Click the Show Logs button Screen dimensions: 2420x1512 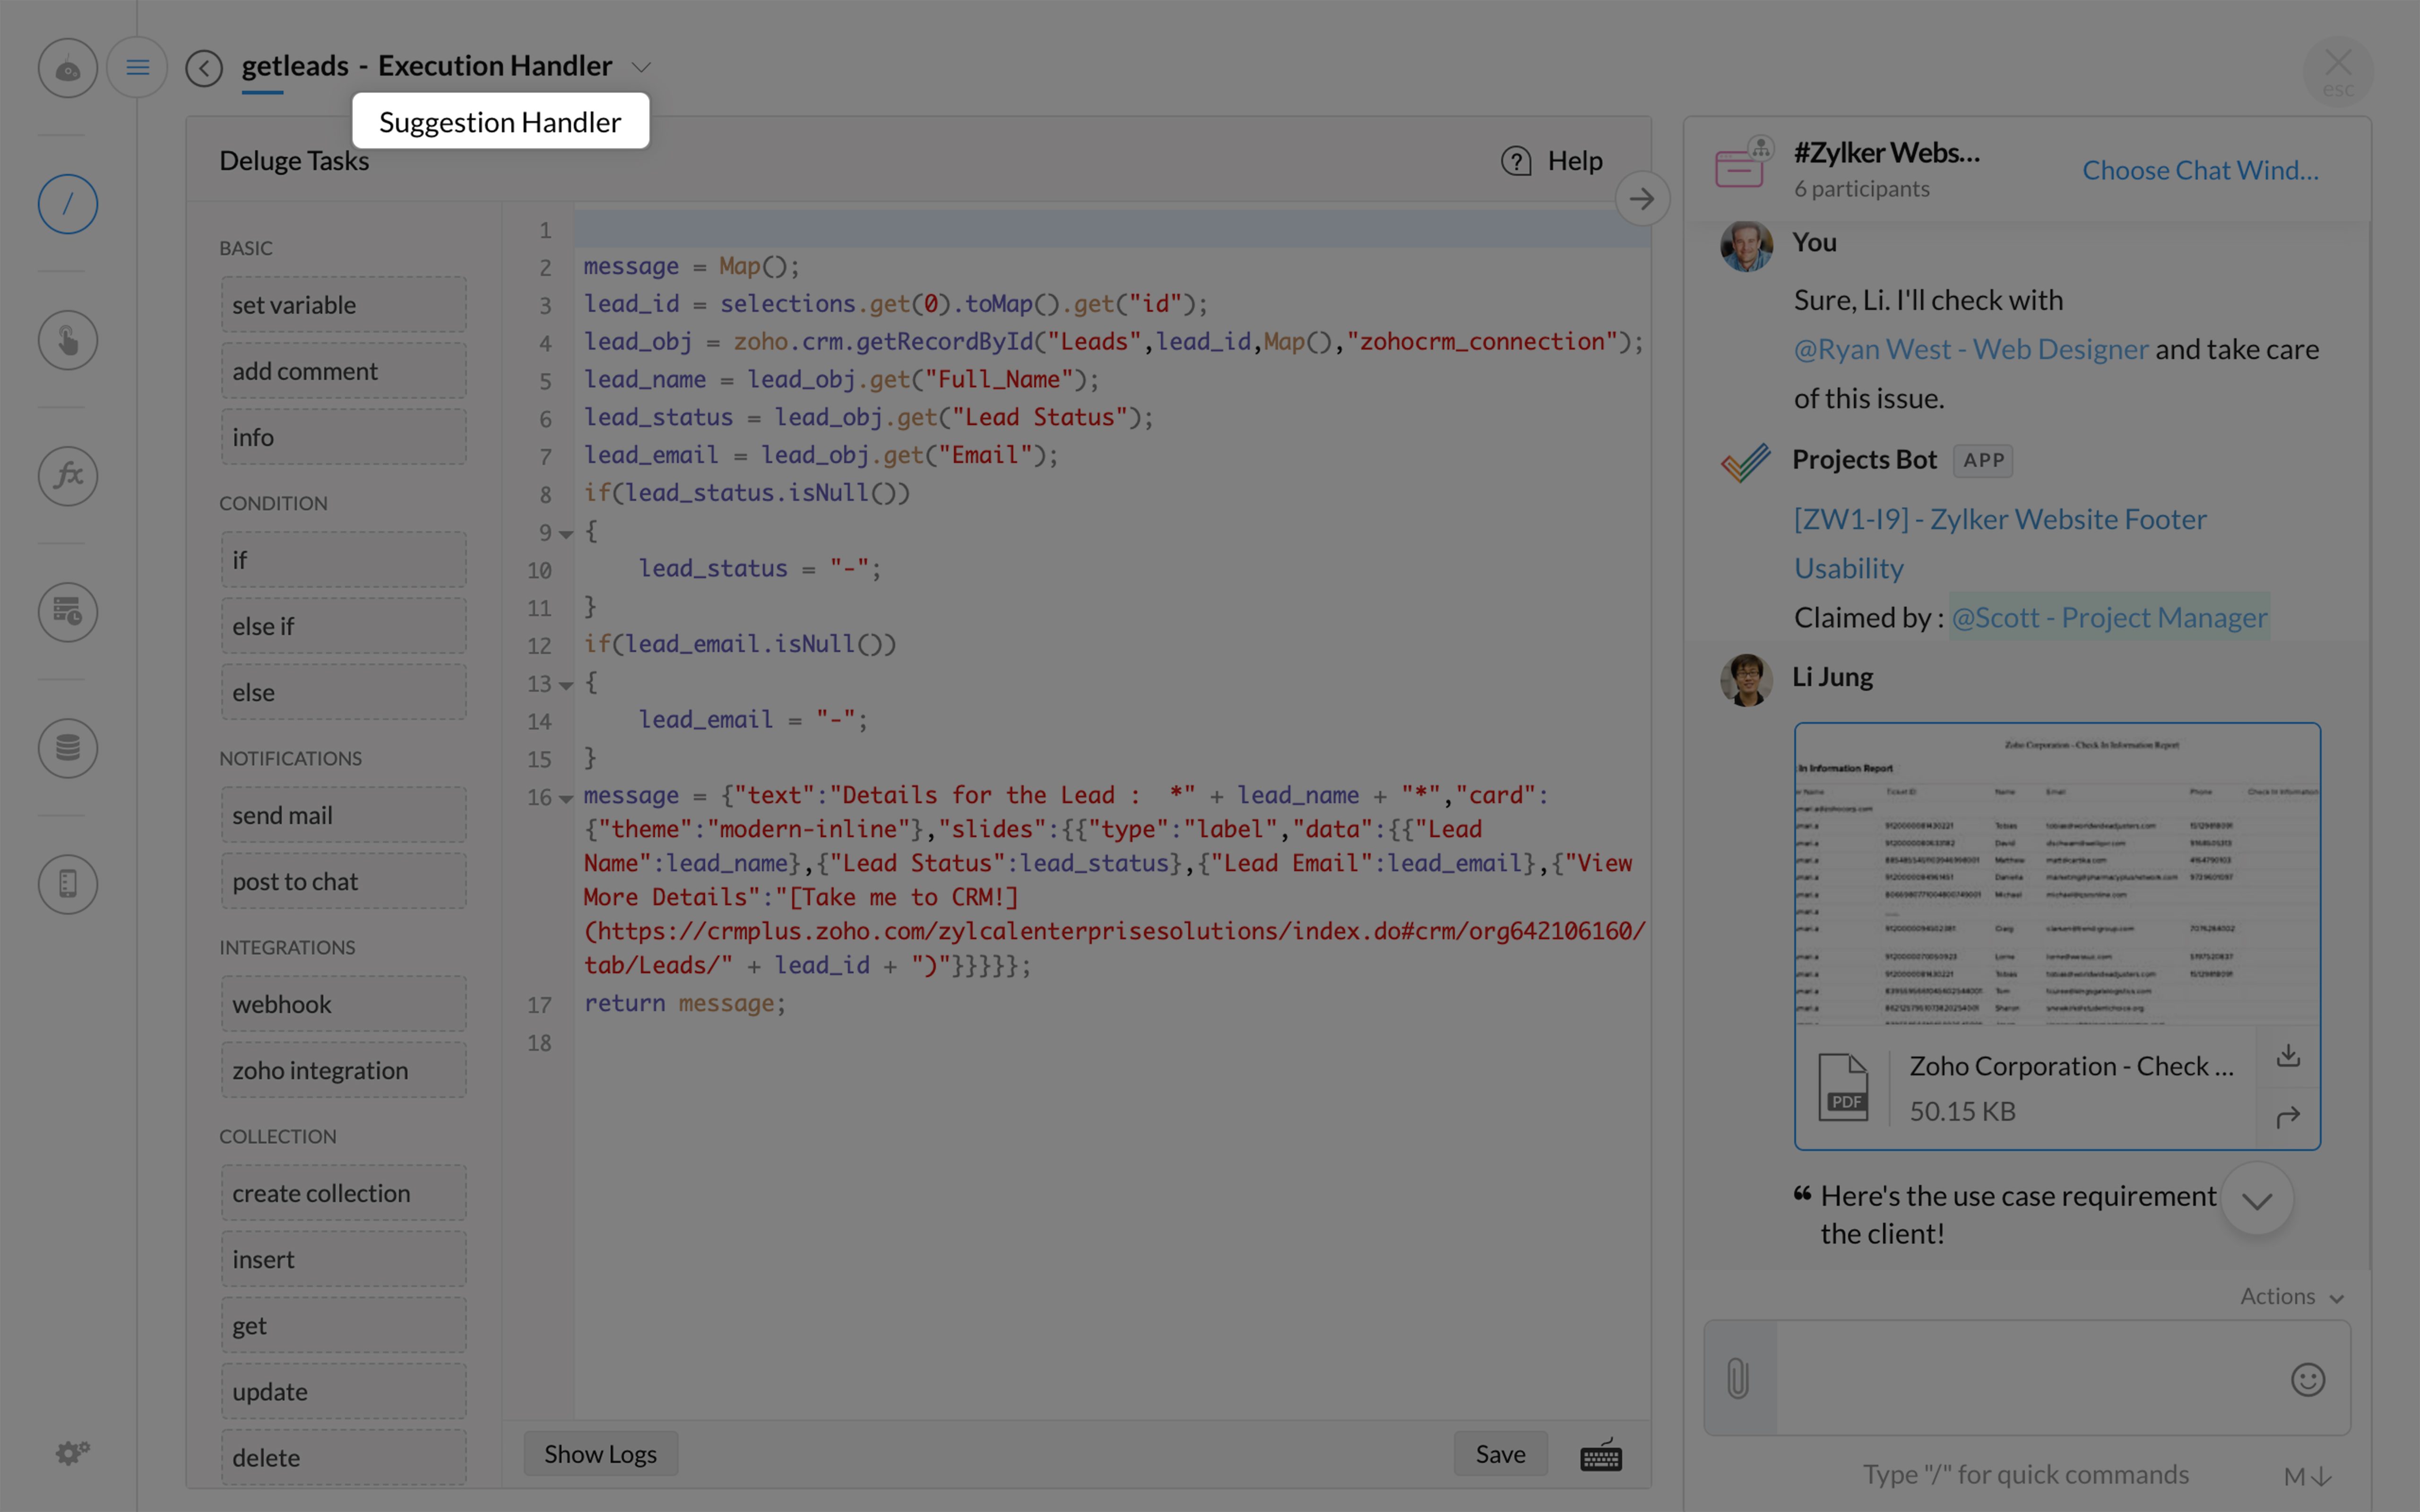click(x=600, y=1453)
